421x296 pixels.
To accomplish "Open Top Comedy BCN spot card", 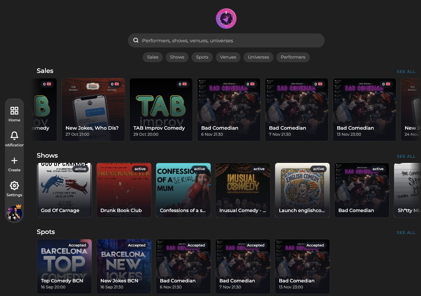I will pyautogui.click(x=64, y=266).
